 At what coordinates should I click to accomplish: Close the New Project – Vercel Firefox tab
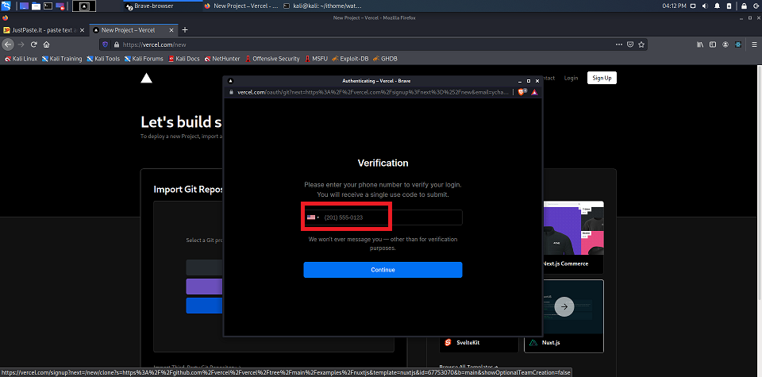coord(171,30)
